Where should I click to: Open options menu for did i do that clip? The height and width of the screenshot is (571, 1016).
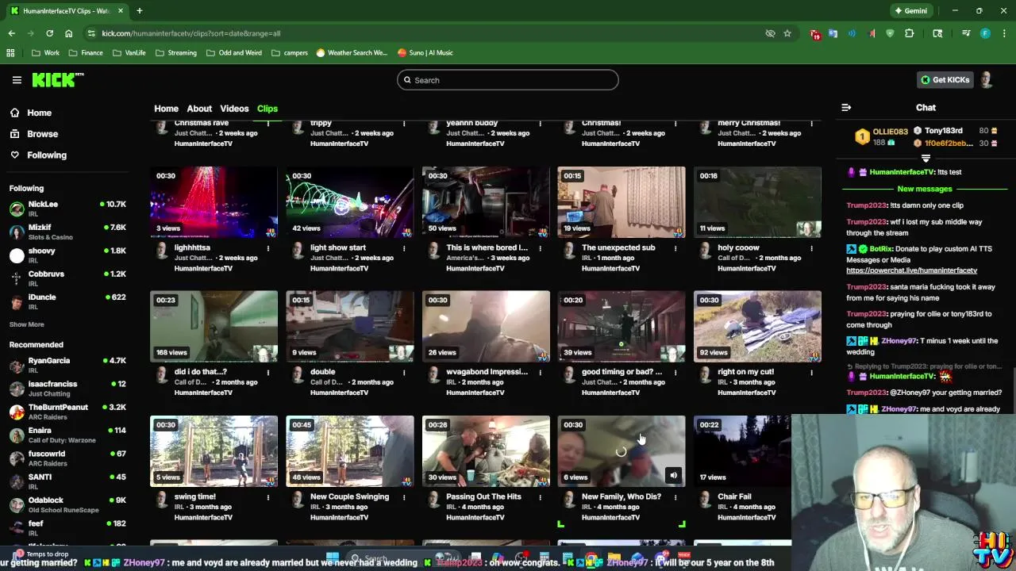268,372
